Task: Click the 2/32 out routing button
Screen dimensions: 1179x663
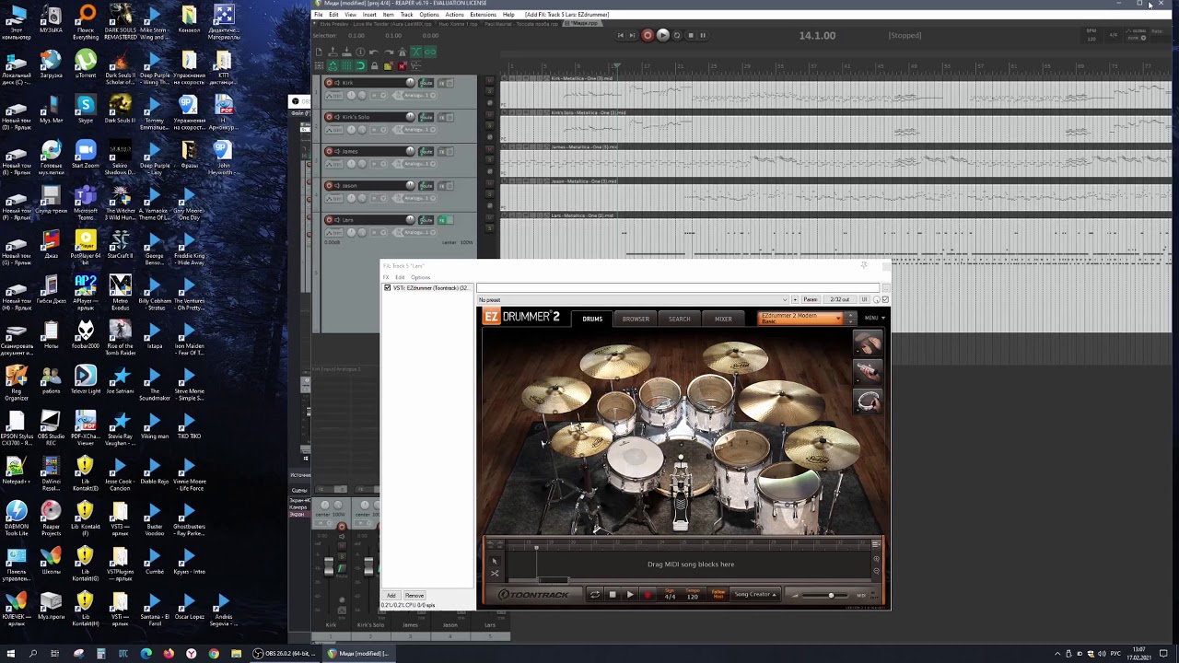Action: (840, 299)
